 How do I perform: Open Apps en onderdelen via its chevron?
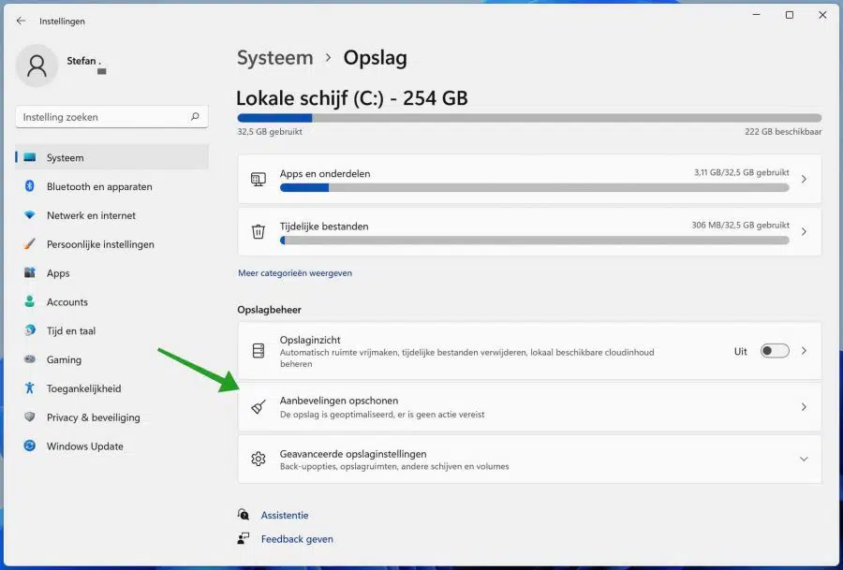tap(804, 179)
